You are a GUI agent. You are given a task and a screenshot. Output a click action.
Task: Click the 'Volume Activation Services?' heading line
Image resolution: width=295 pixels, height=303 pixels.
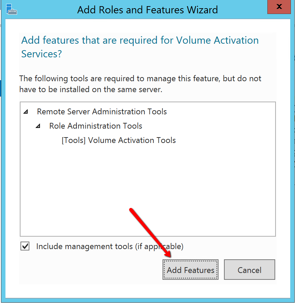41,54
